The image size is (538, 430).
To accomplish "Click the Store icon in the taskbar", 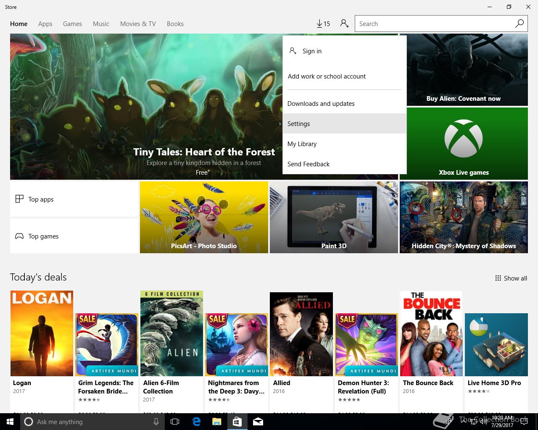I will pyautogui.click(x=237, y=422).
